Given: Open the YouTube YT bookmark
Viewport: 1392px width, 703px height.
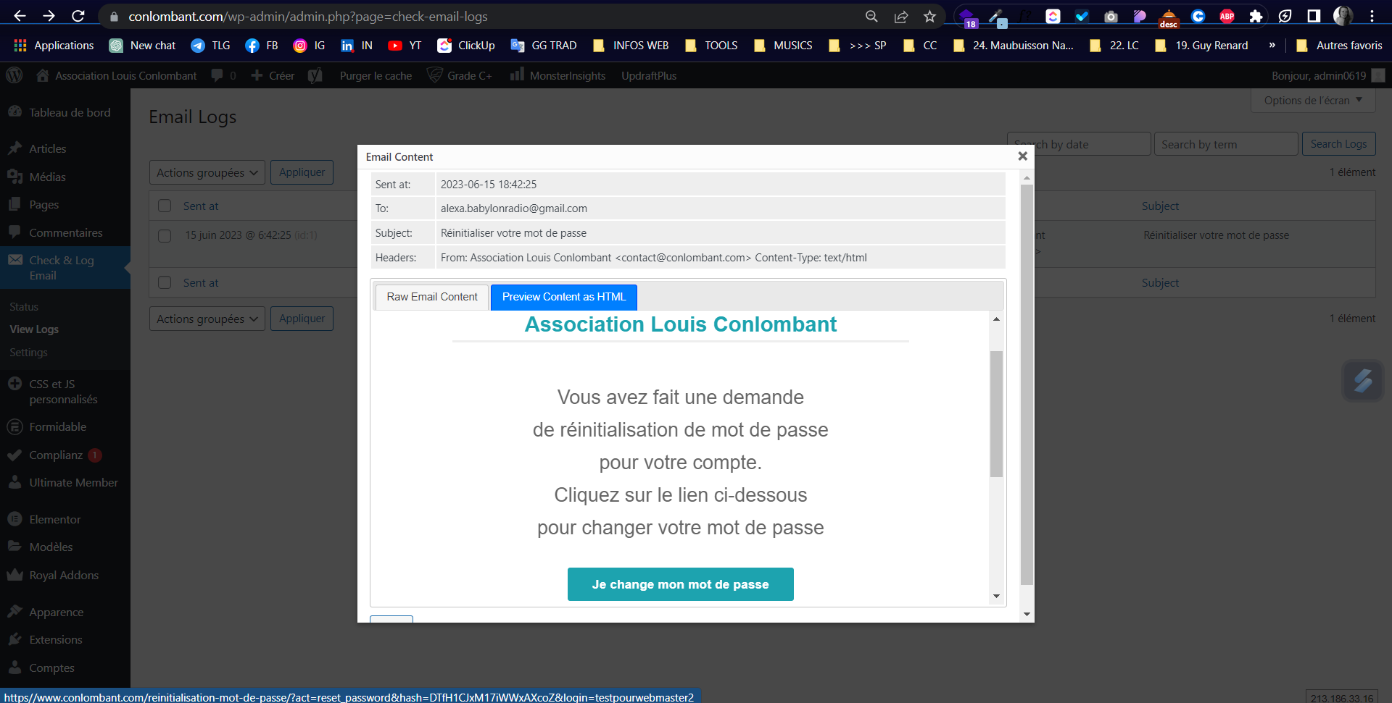Looking at the screenshot, I should point(405,45).
